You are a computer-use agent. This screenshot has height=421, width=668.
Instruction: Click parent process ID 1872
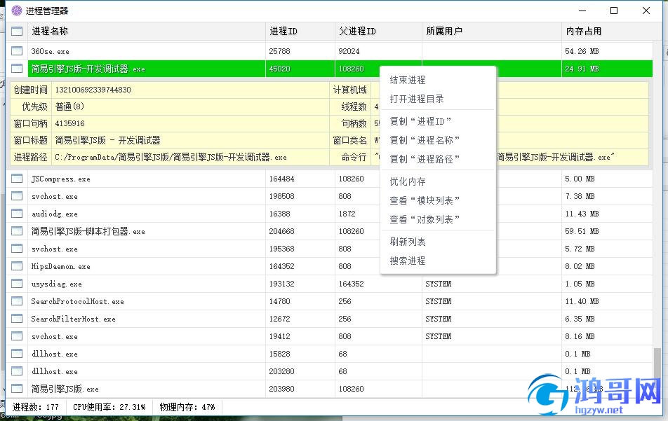tap(347, 214)
